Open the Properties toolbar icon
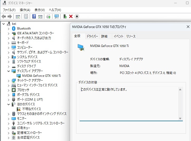191x141 pixels. [x=26, y=16]
